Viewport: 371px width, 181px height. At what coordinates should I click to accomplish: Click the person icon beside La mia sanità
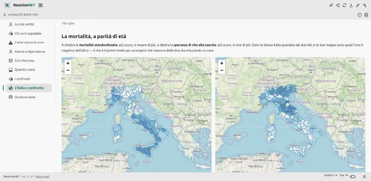point(10,24)
